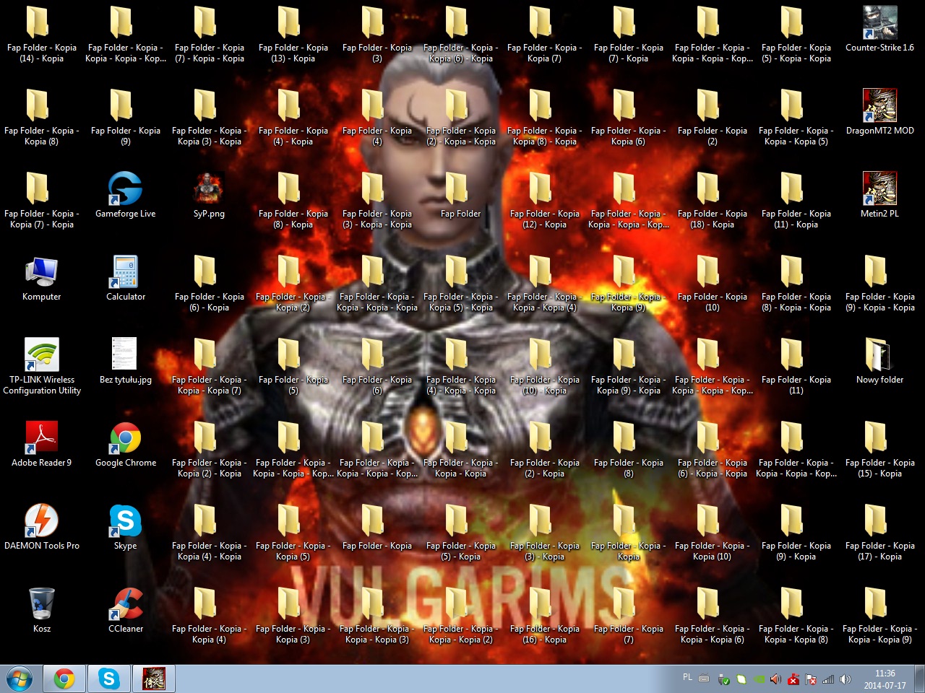
Task: Select folder "Fap Folder - Kopia - Kopia (10)"
Action: point(712,532)
